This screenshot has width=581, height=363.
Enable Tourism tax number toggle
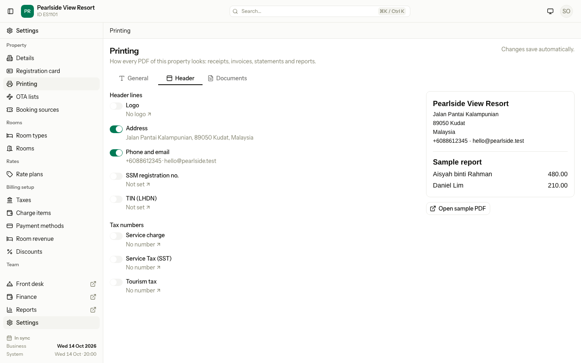[x=116, y=282]
